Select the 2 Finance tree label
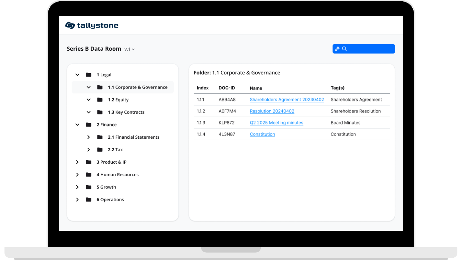Image resolution: width=462 pixels, height=260 pixels. tap(107, 125)
